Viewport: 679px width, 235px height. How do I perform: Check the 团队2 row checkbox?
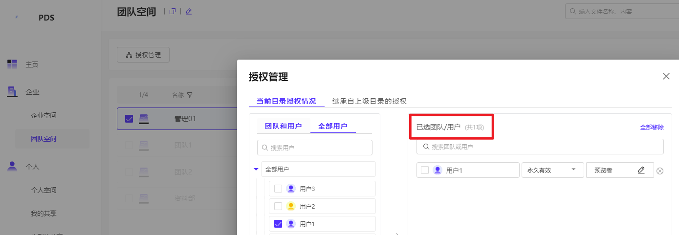point(129,172)
